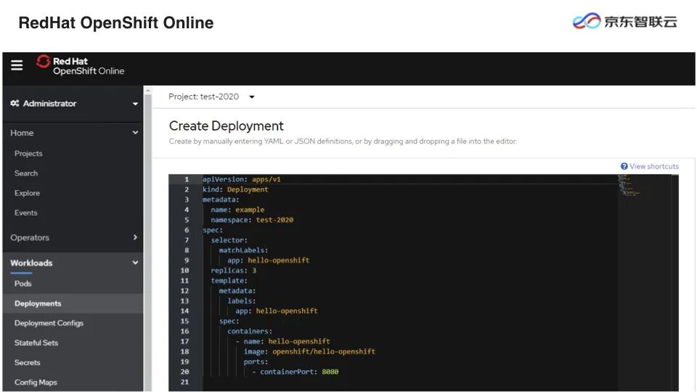Image resolution: width=697 pixels, height=392 pixels.
Task: Open Pods under Workloads
Action: (23, 284)
